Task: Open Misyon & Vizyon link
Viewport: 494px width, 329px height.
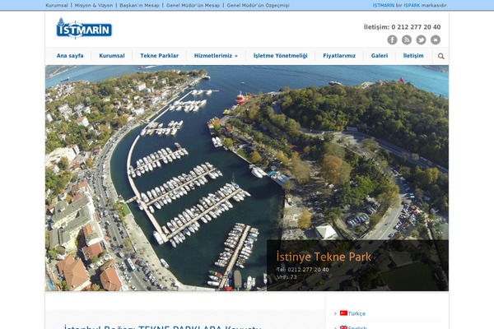Action: [x=94, y=6]
